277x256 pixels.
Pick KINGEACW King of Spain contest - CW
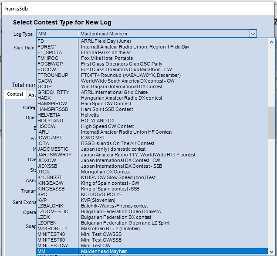point(152,183)
